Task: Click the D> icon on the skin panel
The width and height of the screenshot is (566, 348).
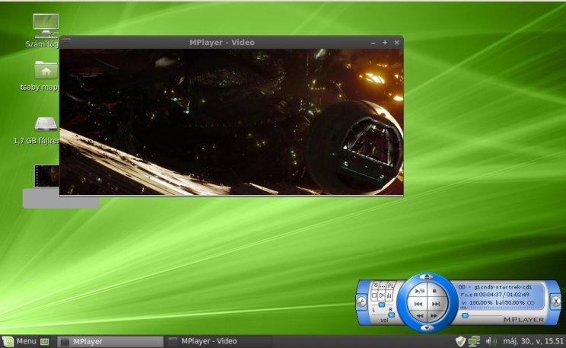Action: point(382,295)
